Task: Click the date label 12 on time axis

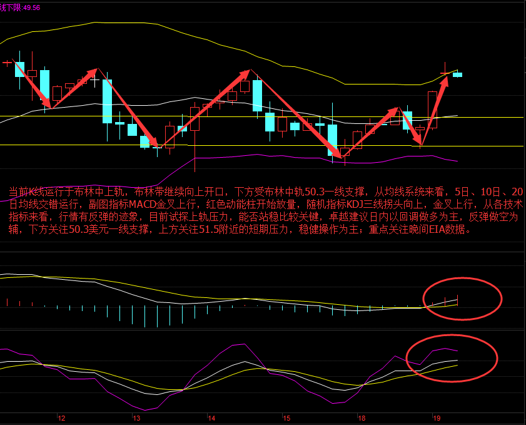Action: pyautogui.click(x=61, y=417)
